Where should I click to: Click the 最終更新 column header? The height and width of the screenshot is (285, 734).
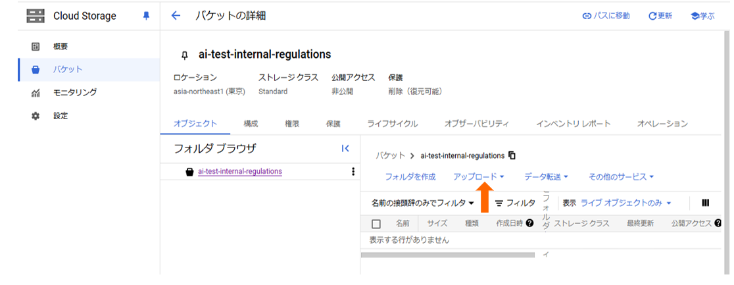(x=641, y=224)
